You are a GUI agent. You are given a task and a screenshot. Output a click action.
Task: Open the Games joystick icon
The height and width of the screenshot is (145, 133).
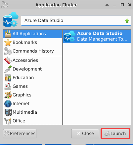tap(8, 86)
